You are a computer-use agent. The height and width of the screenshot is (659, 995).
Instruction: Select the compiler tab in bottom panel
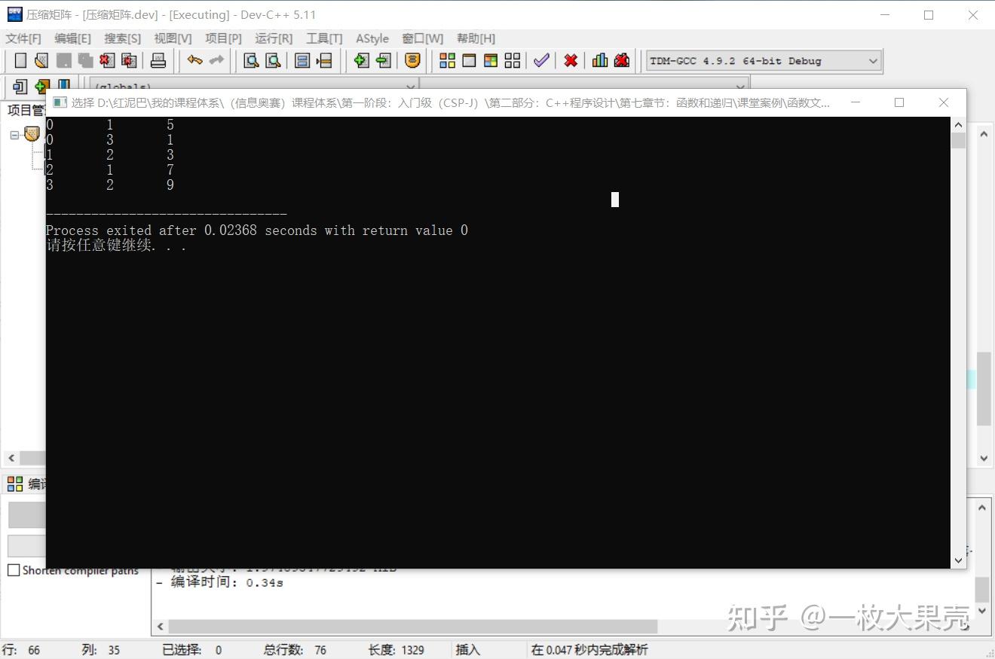tap(27, 484)
